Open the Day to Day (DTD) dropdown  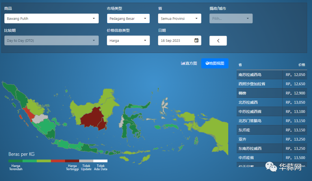pos(51,40)
